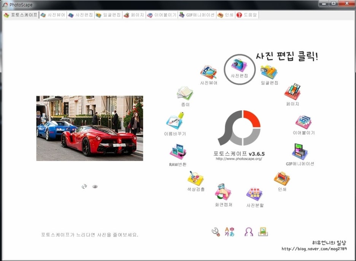The height and width of the screenshot is (261, 356).
Task: Click the purple person silhouette icon
Action: (x=249, y=232)
